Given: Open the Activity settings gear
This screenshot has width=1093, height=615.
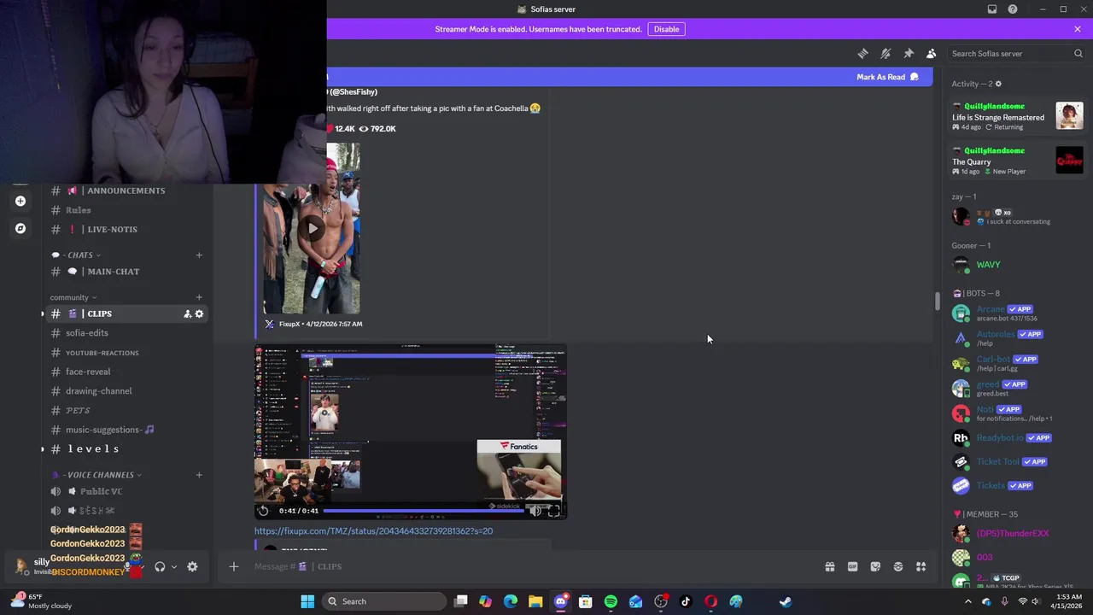Looking at the screenshot, I should click(998, 84).
